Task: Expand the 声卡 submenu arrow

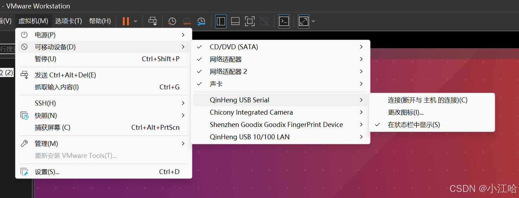Action: pos(361,84)
